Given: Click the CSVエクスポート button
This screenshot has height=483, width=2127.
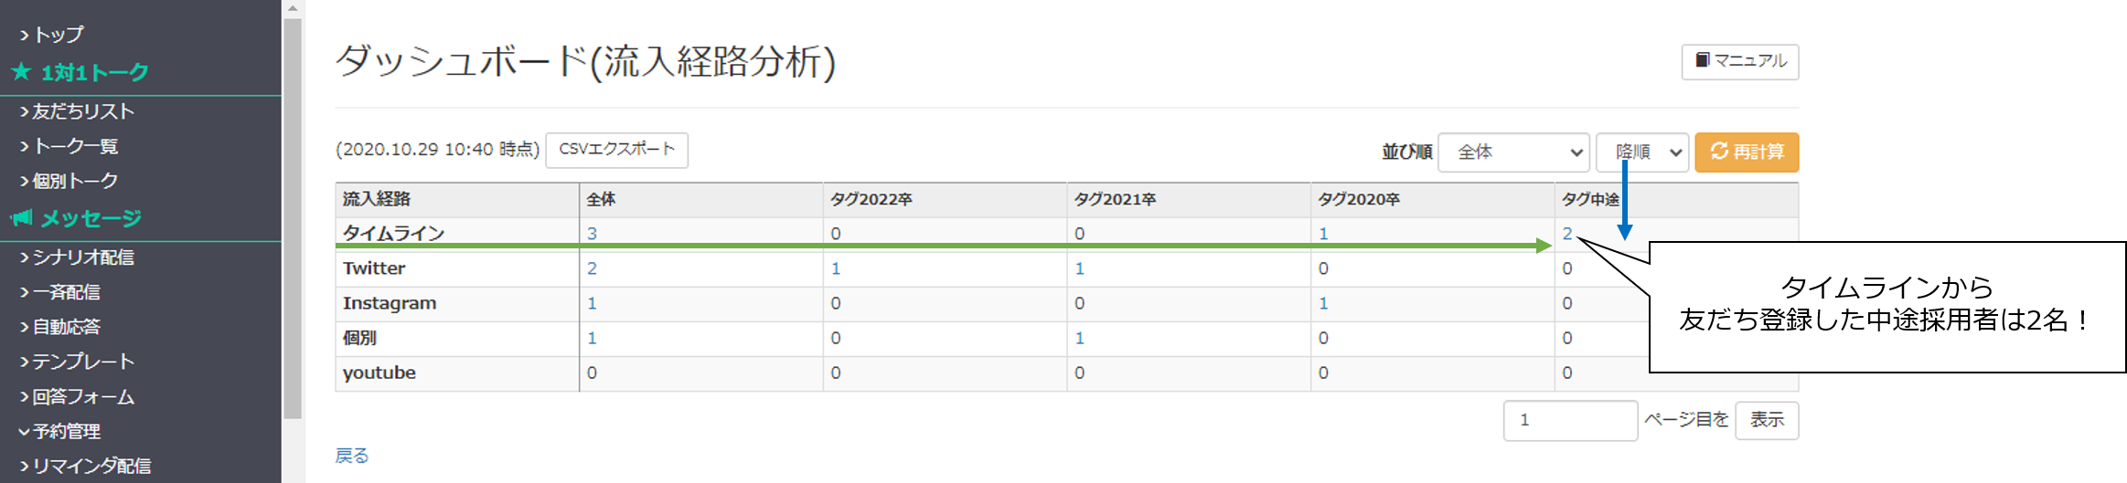Looking at the screenshot, I should 617,150.
